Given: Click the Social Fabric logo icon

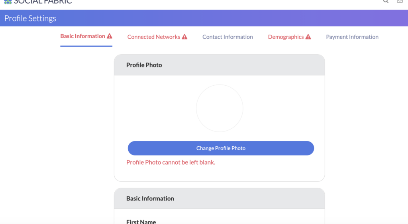Looking at the screenshot, I should coord(8,2).
